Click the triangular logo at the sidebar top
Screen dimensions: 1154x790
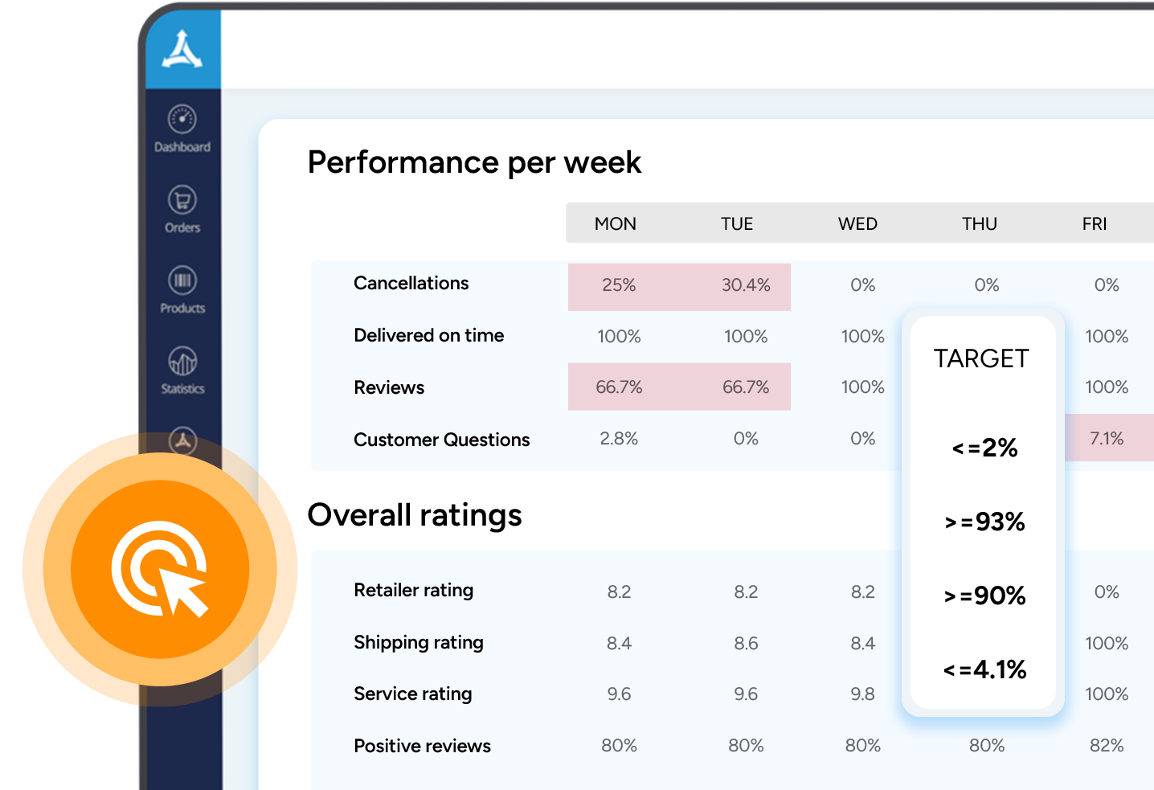[182, 50]
